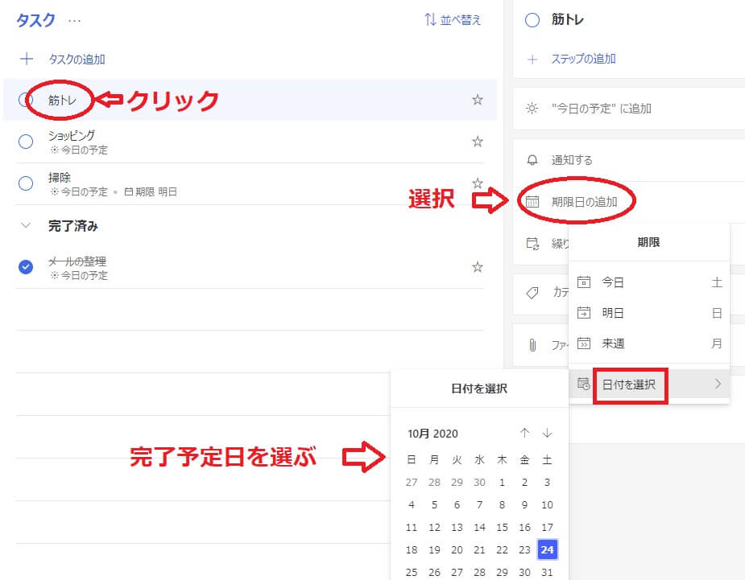Click タスクの追加 to add a task

[x=77, y=59]
